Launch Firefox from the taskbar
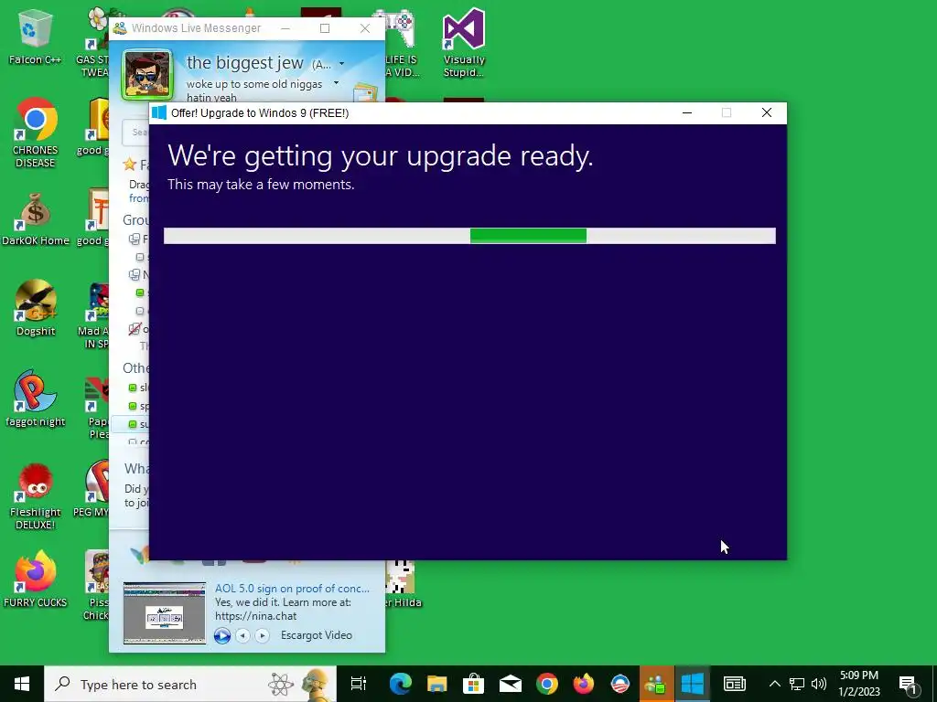This screenshot has width=937, height=702. pyautogui.click(x=583, y=684)
